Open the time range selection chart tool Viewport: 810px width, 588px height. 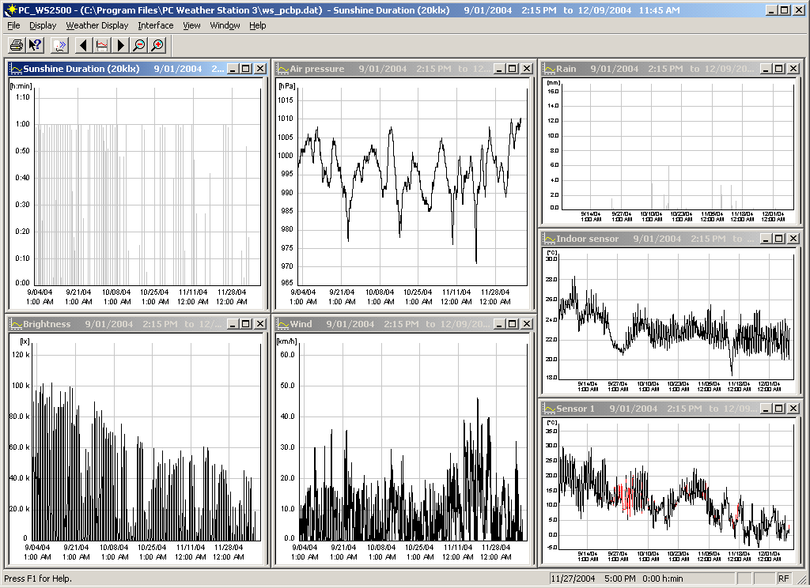tap(102, 45)
